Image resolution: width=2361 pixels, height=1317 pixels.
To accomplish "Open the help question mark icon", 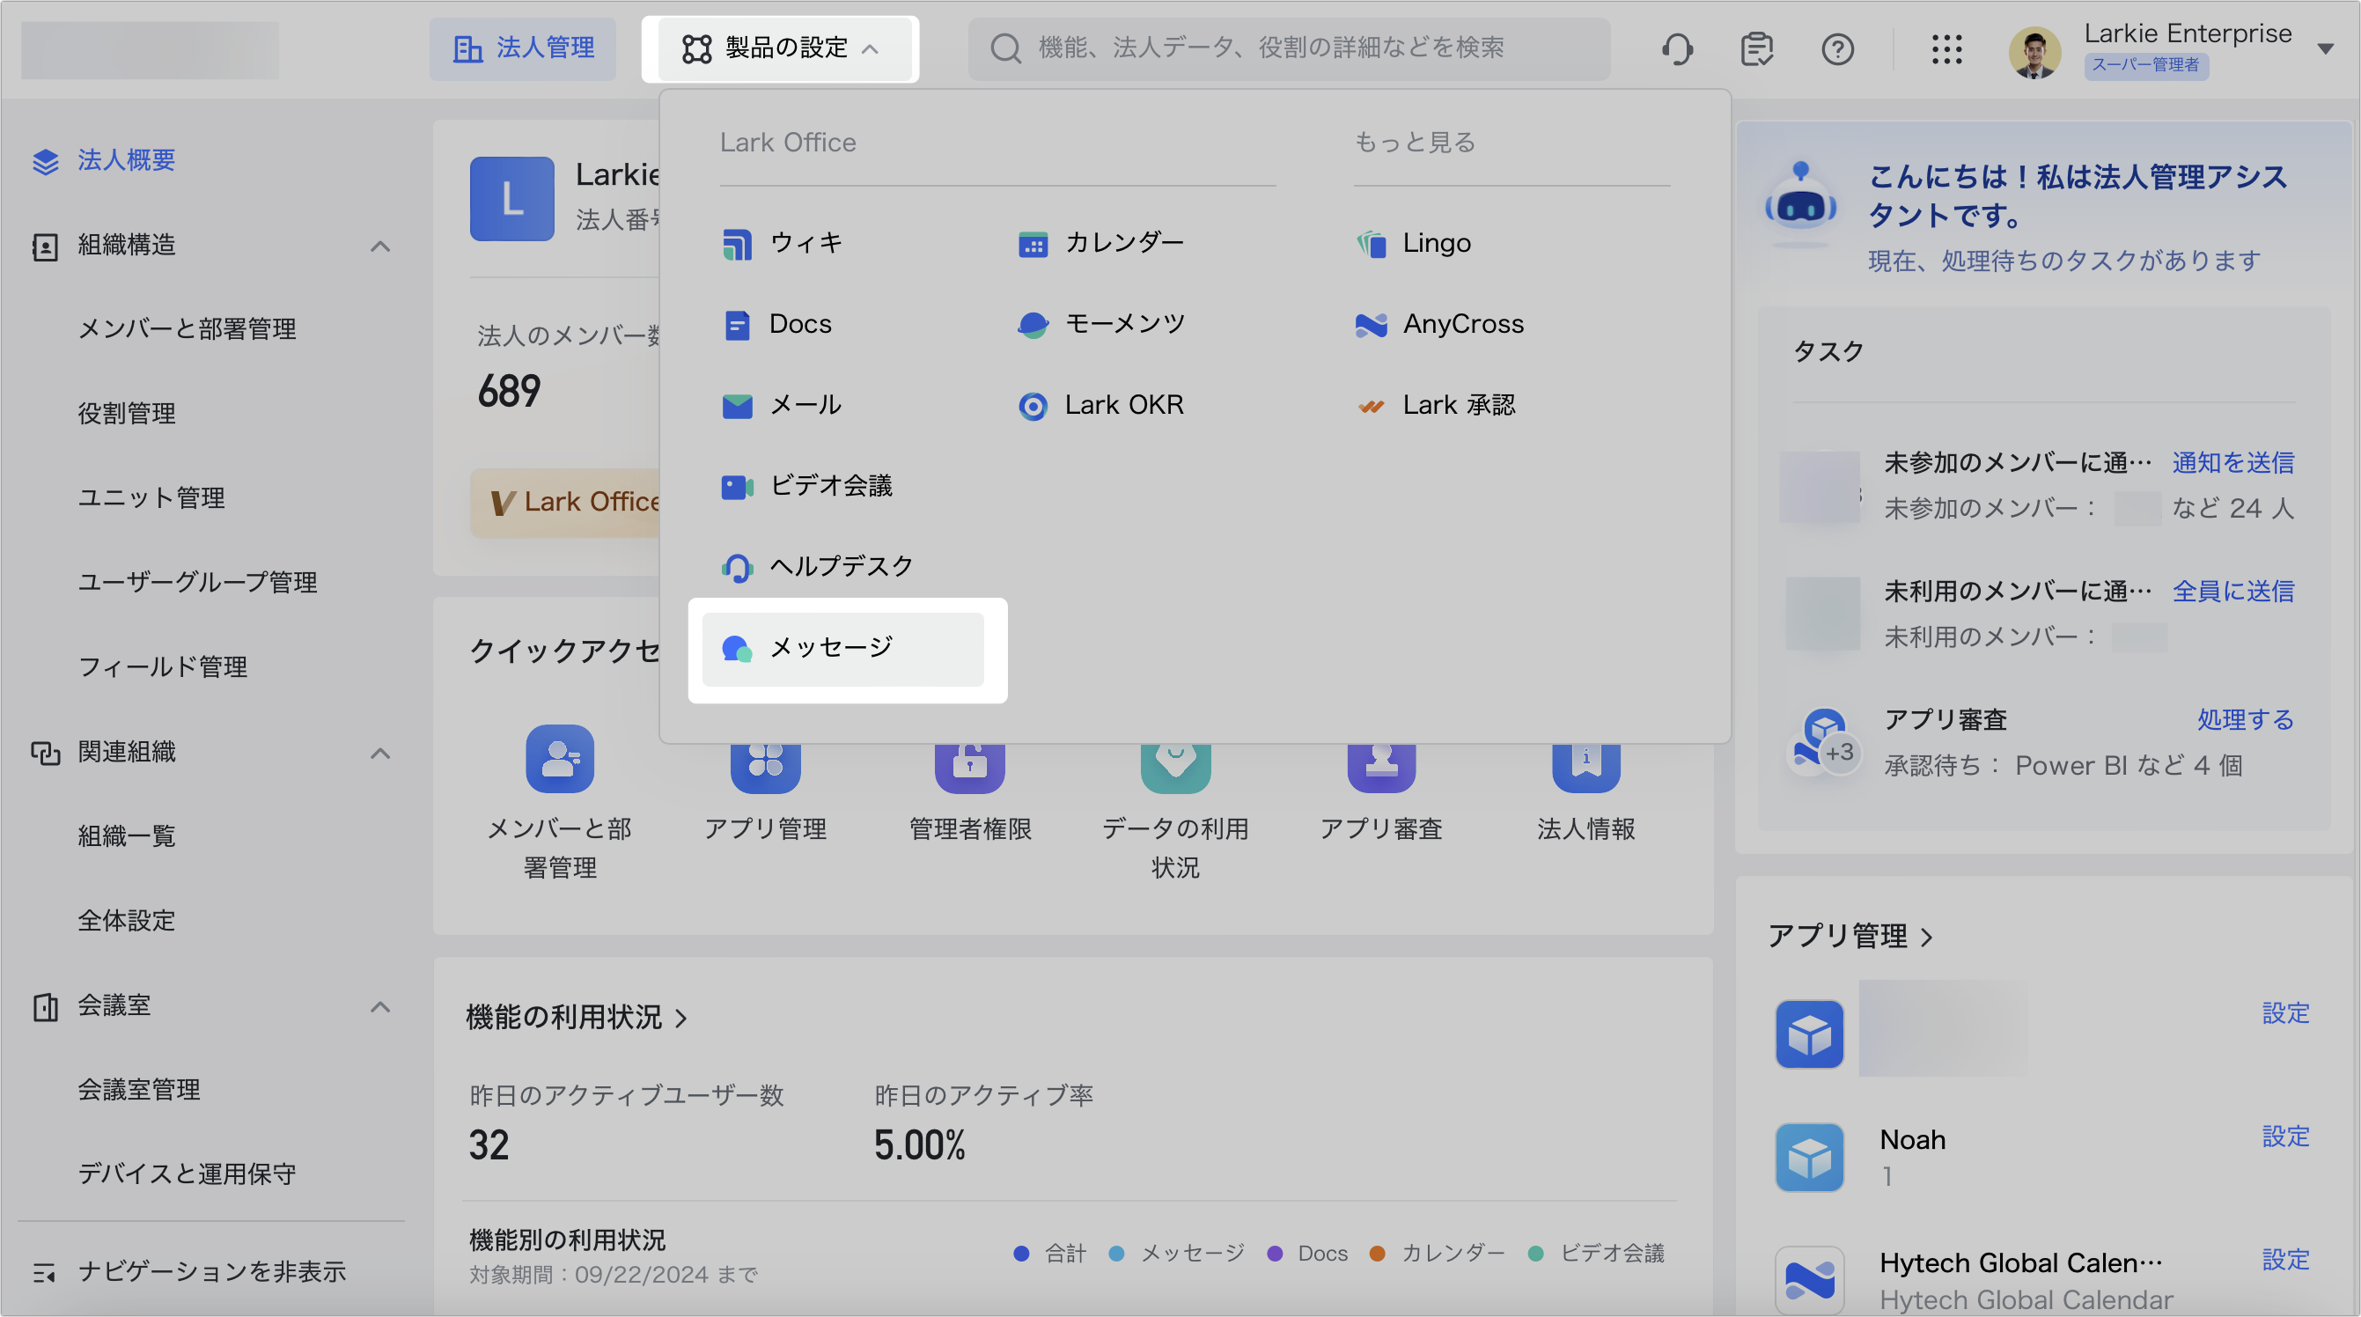I will 1836,48.
